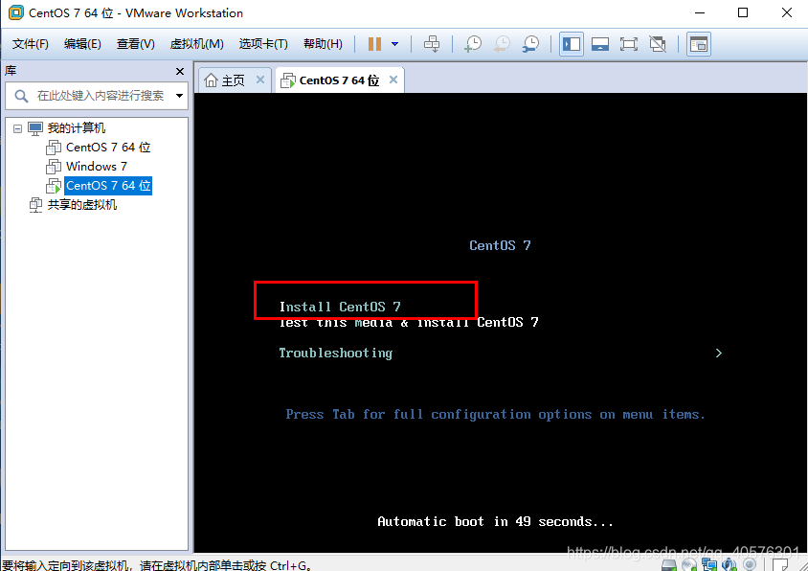The height and width of the screenshot is (571, 808).
Task: Select 共享的虚拟机 in the library
Action: point(82,205)
